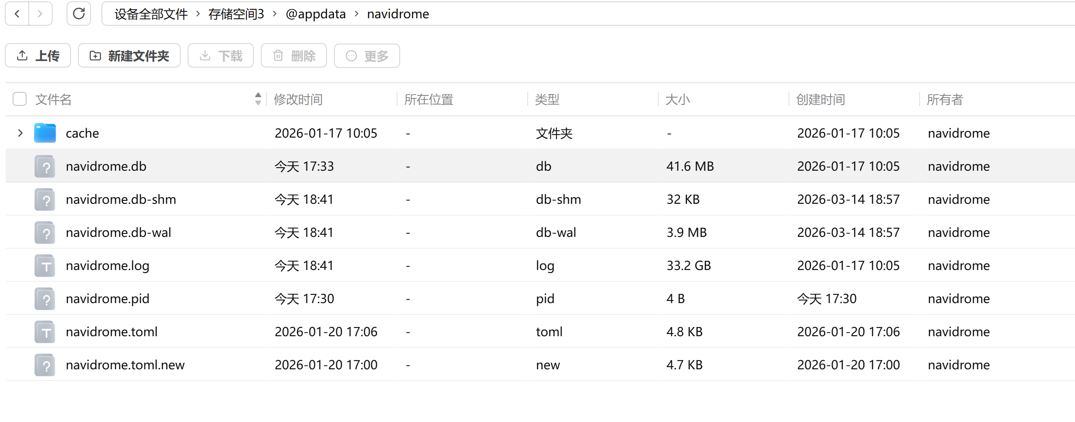Navigate to @appdata in breadcrumb
Screen dimensions: 1075x422
(317, 14)
